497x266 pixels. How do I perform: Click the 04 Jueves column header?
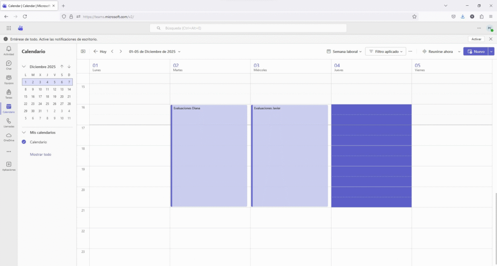click(x=371, y=67)
